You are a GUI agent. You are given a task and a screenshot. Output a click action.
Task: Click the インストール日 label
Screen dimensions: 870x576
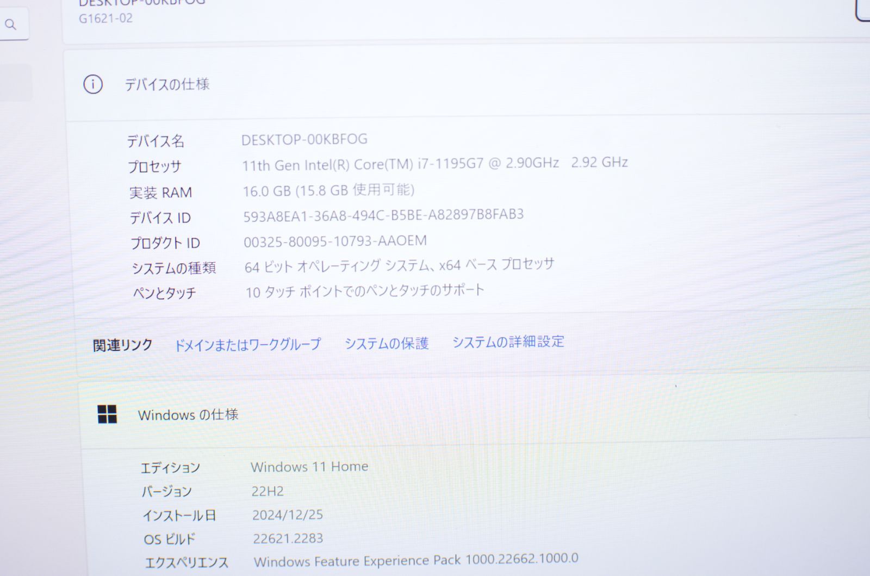coord(179,516)
